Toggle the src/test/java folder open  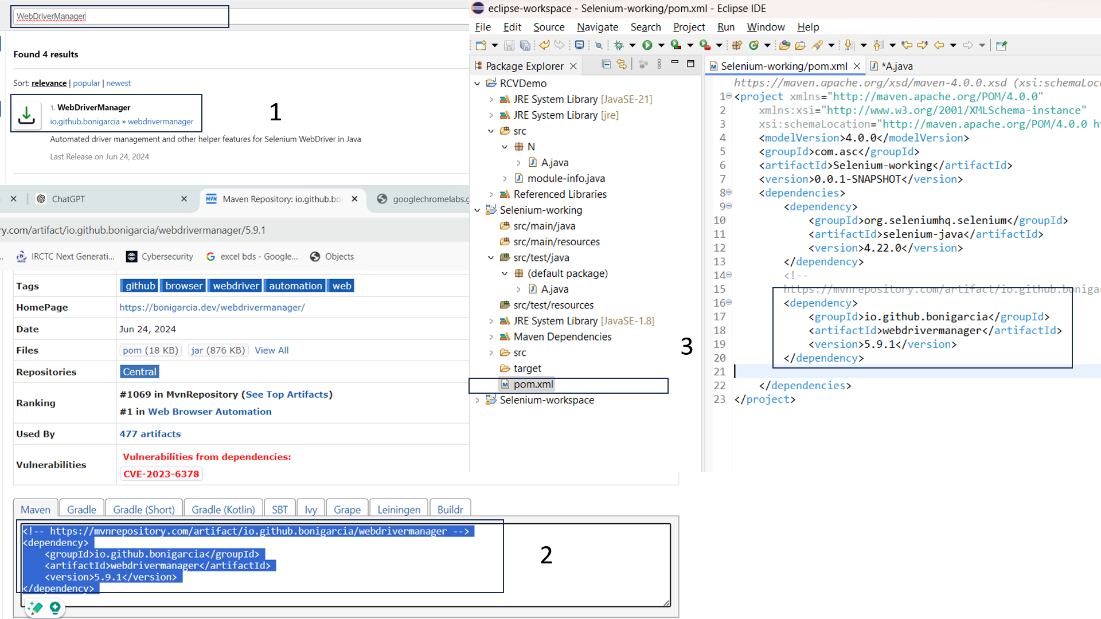[x=491, y=257]
